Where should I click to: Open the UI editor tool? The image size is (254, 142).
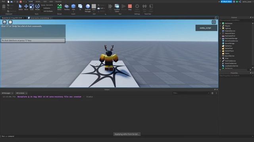(80, 7)
